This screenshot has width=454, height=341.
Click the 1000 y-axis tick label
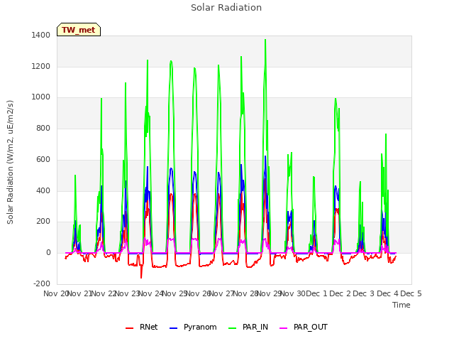41,97
